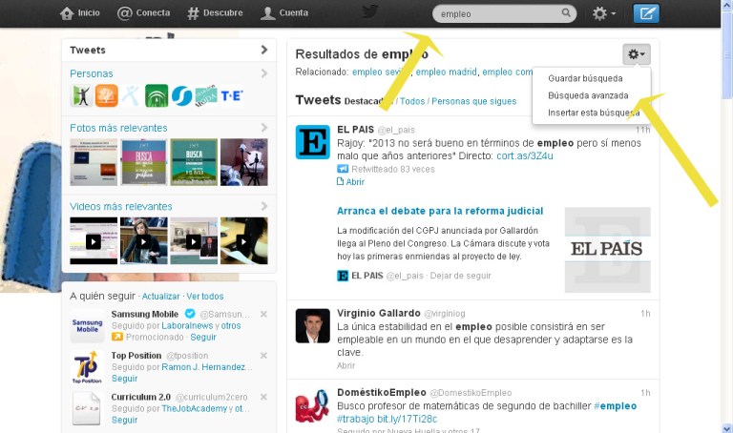Click Top Position logo in suggestions

(x=87, y=367)
